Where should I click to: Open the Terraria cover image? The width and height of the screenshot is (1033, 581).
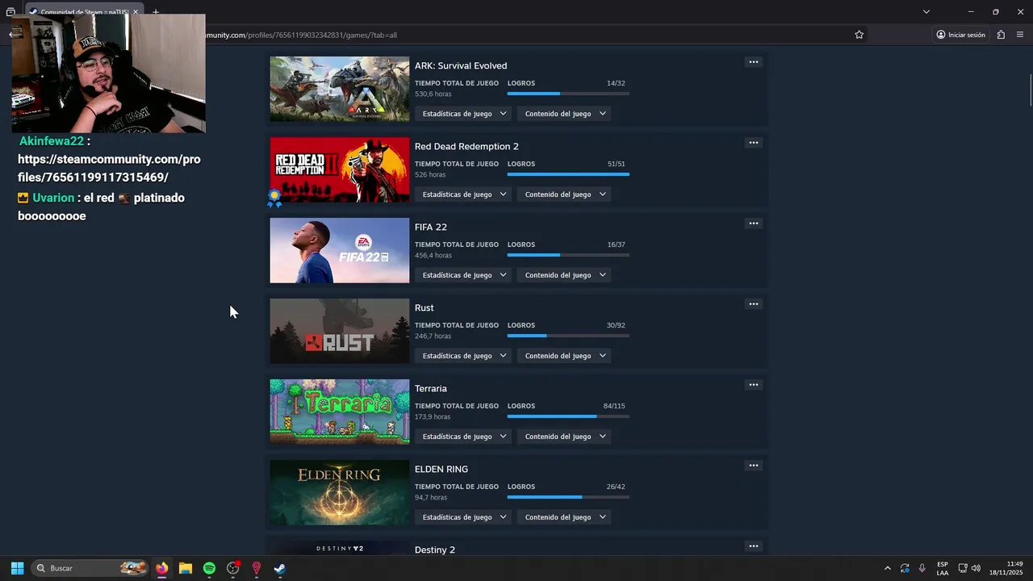point(340,412)
